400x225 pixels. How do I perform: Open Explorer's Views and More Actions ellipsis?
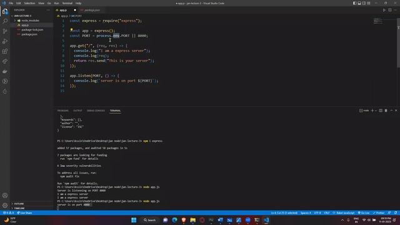[x=48, y=10]
